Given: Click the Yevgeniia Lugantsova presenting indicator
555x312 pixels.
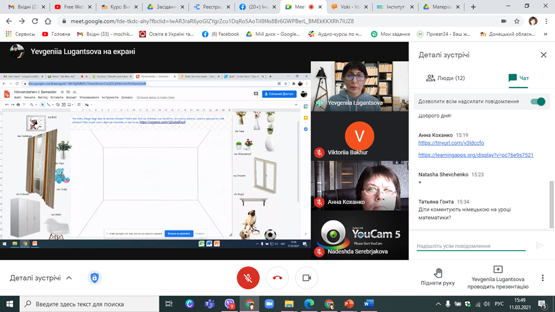Looking at the screenshot, I should point(497,278).
